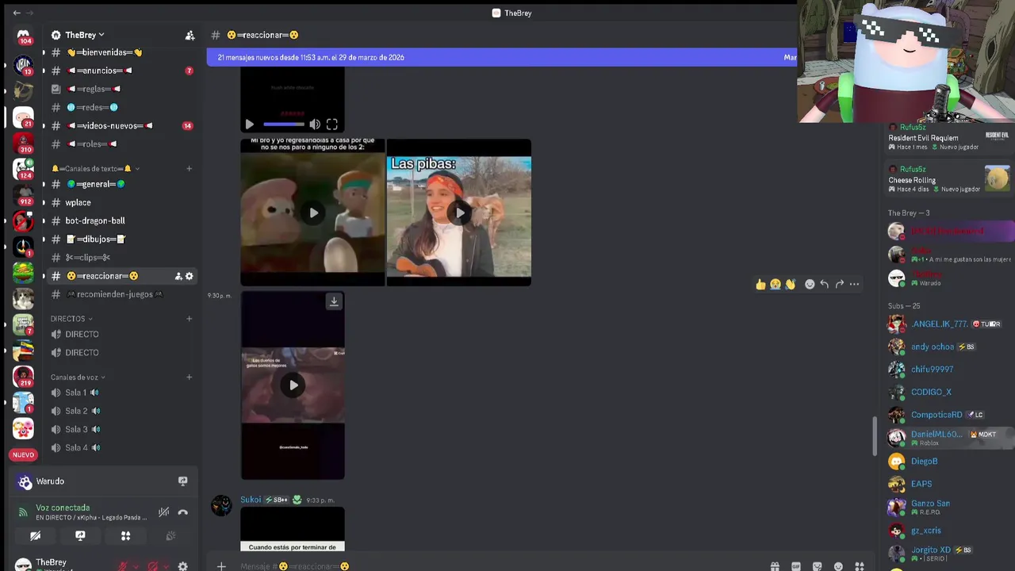1015x571 pixels.
Task: Open the invite people icon beside TheBrey
Action: tap(190, 35)
